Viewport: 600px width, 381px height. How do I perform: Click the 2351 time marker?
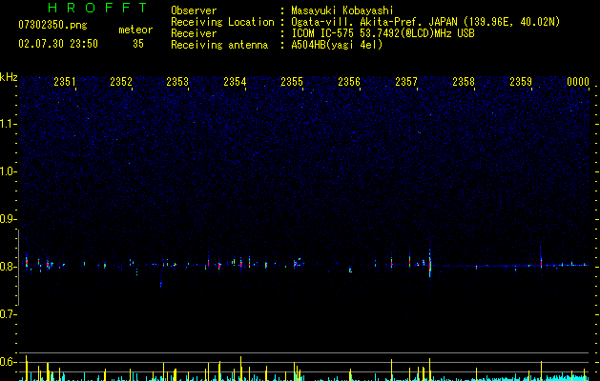click(64, 82)
